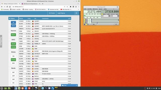Open the YouTube 90er Rave Mix bookmark

(x=66, y=9)
